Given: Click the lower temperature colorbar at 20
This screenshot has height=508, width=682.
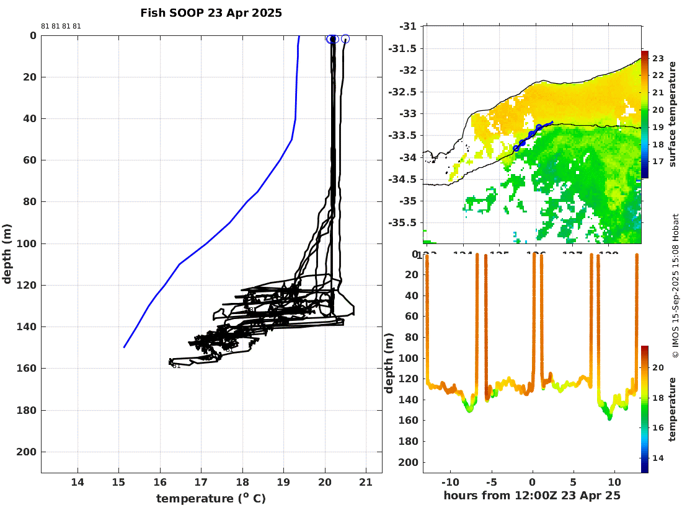Looking at the screenshot, I should click(x=645, y=367).
